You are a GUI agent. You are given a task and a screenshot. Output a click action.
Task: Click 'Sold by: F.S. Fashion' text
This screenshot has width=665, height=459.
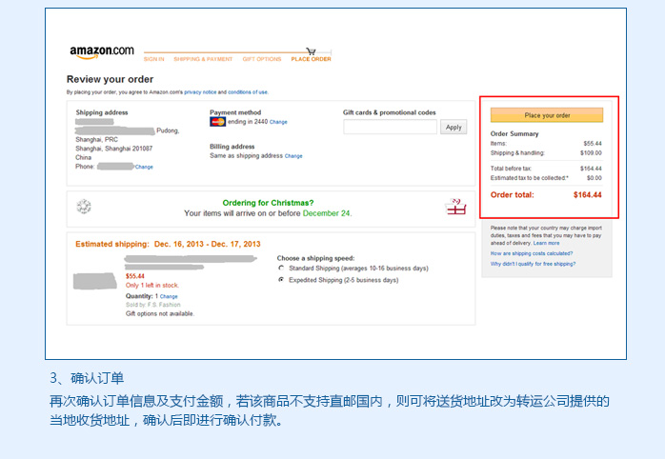click(x=153, y=305)
